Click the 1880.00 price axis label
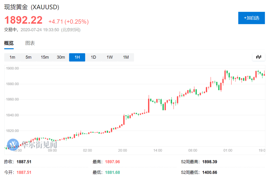The height and width of the screenshot is (176, 272). click(x=12, y=84)
